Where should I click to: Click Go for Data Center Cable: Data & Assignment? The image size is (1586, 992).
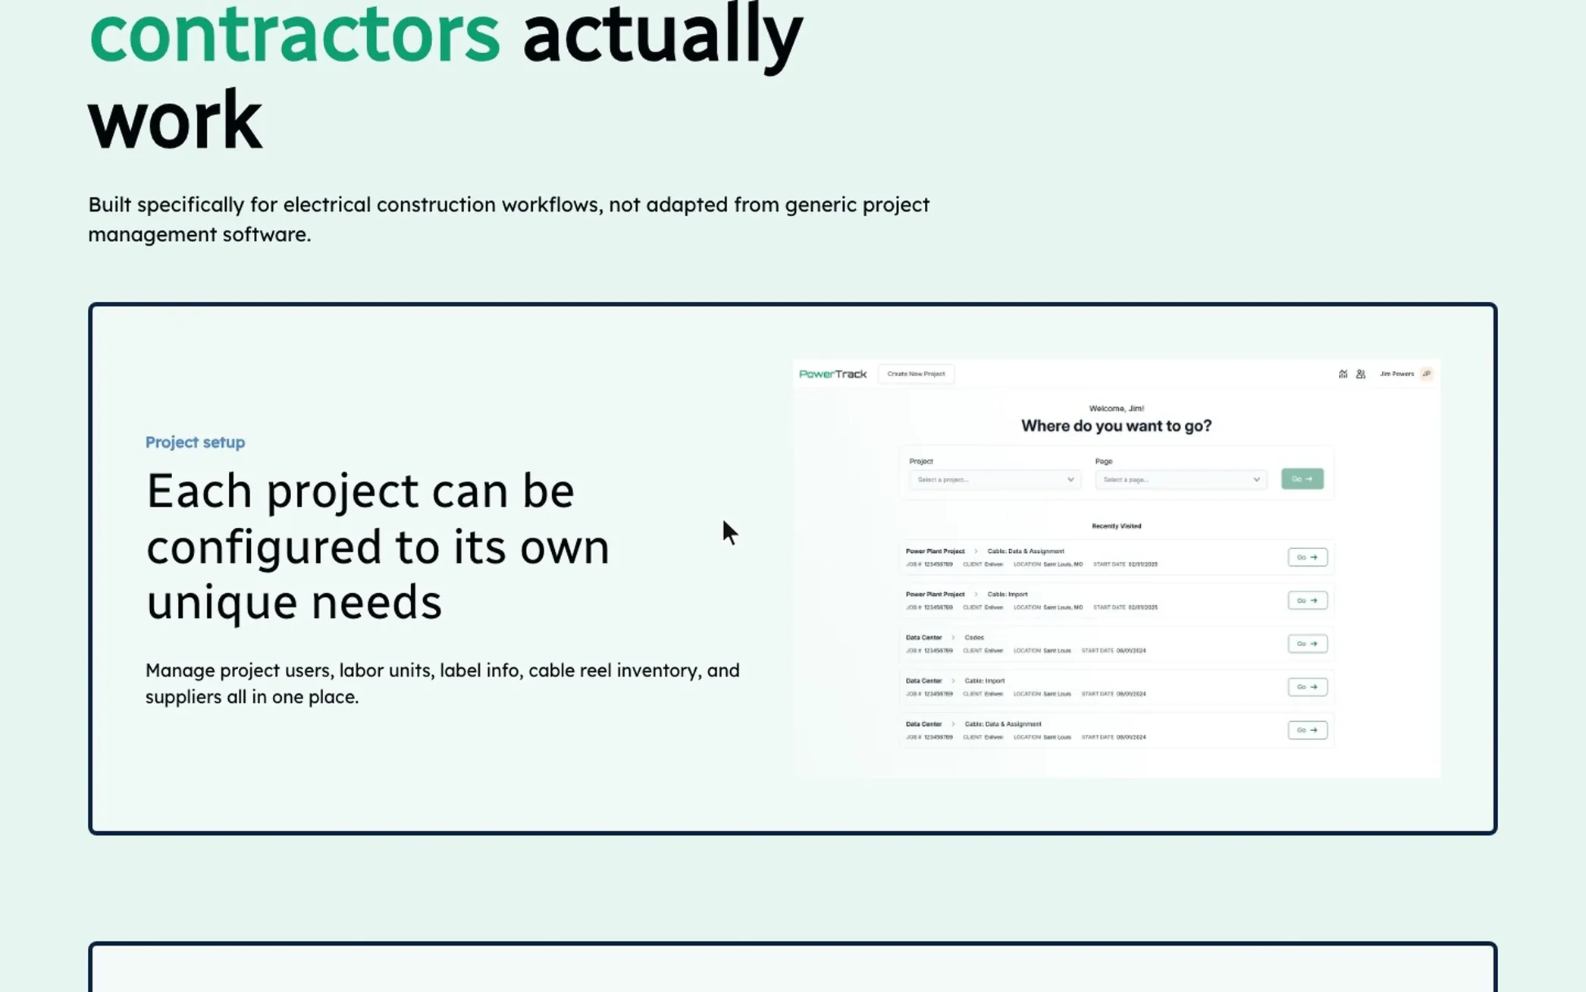tap(1307, 730)
